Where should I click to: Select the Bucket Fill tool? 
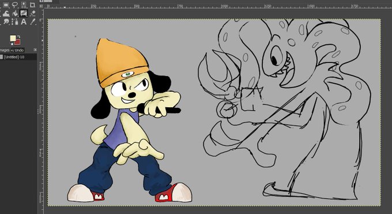15,13
